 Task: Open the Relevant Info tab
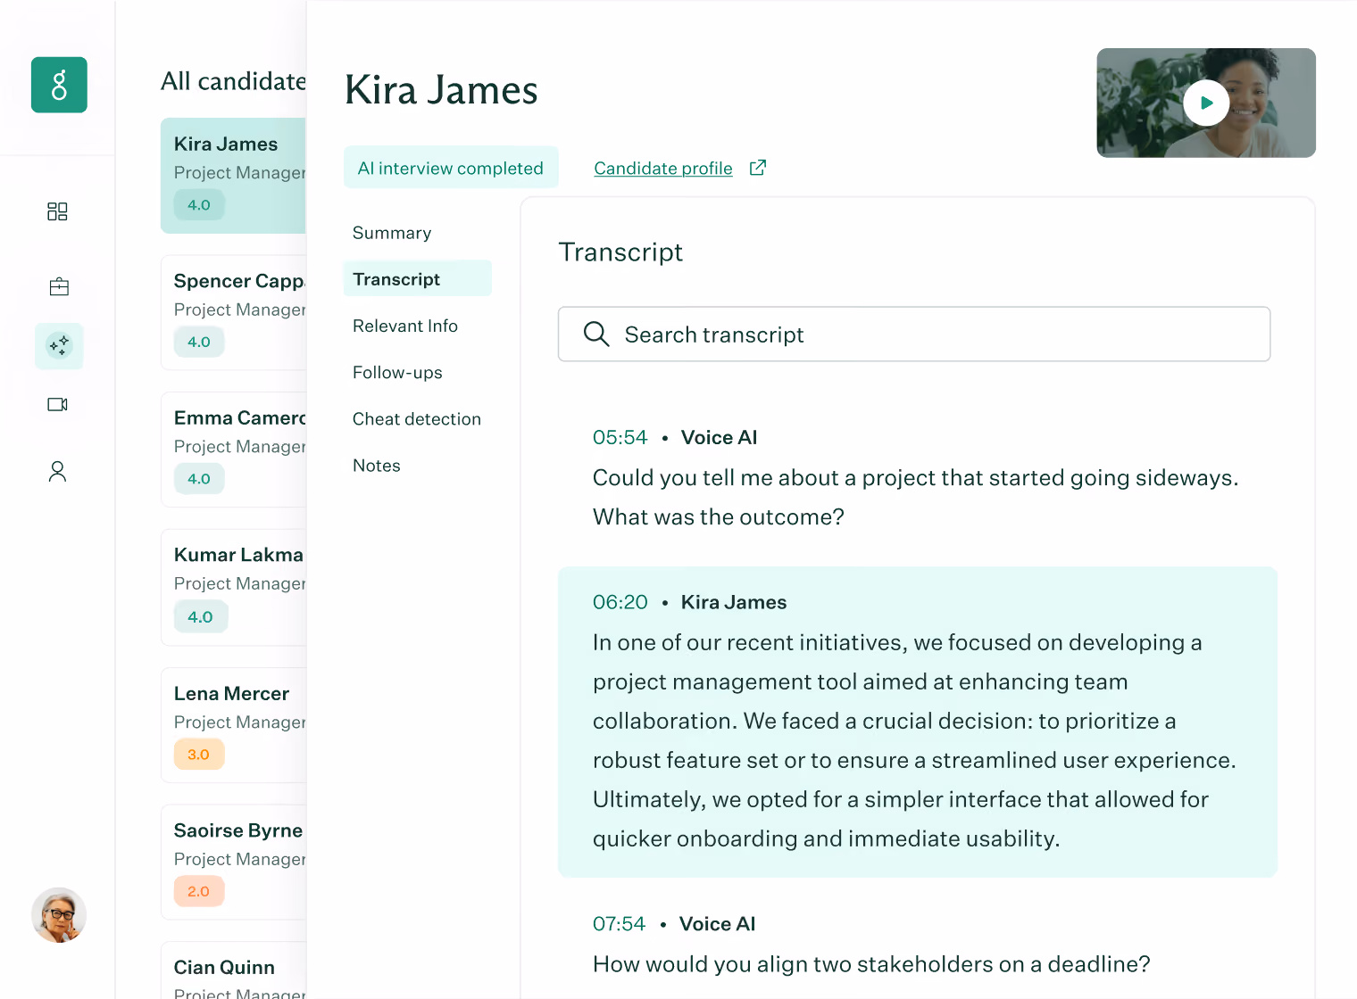[405, 326]
